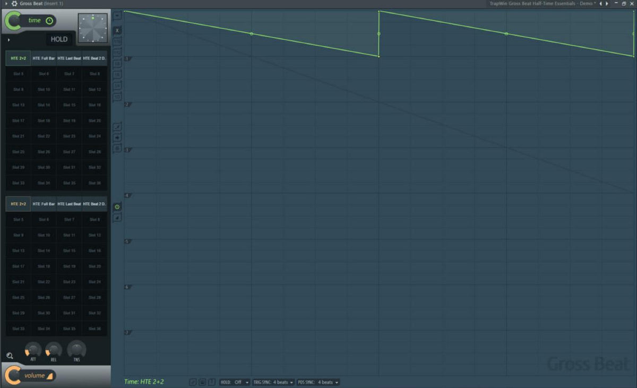This screenshot has width=637, height=388.
Task: Go to next preset with right arrow
Action: [x=607, y=4]
